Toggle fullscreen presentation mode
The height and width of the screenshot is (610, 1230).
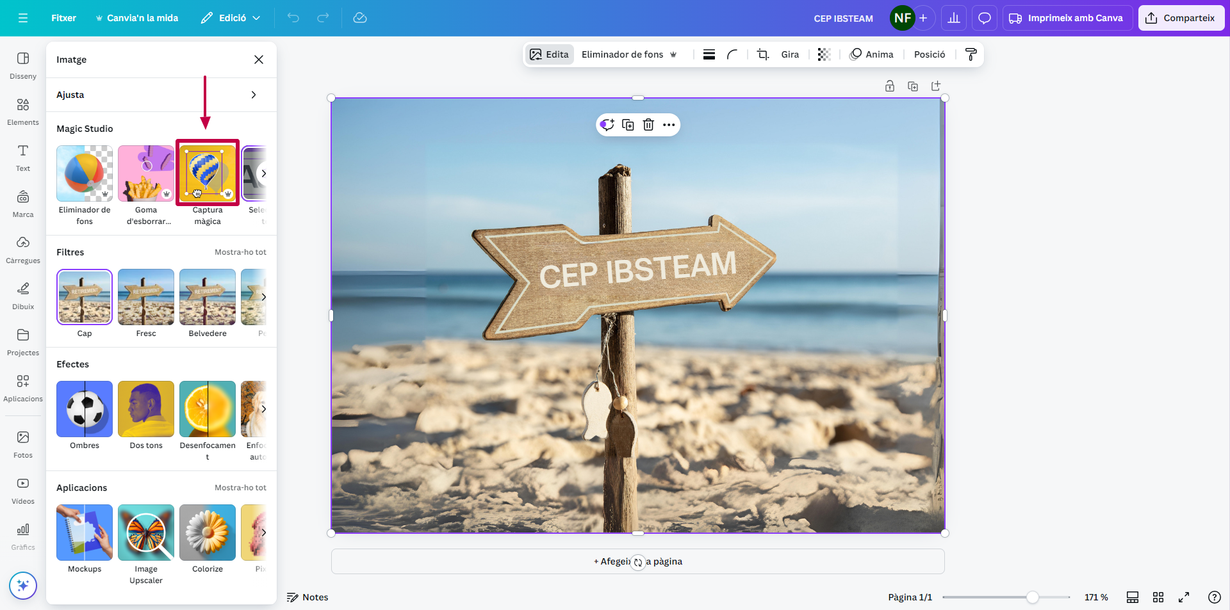point(1183,597)
